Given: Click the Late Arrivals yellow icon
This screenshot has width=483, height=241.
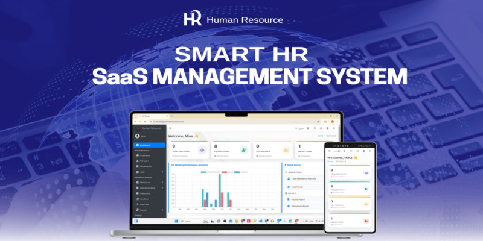Looking at the screenshot, I should pyautogui.click(x=285, y=151).
